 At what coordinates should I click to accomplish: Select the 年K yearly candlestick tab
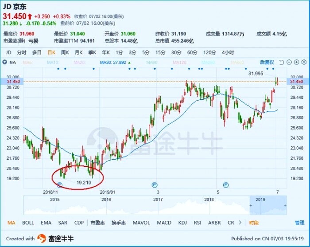(106, 52)
